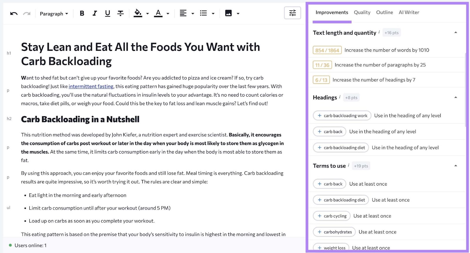470x253 pixels.
Task: Open the list style dropdown arrow
Action: [213, 14]
